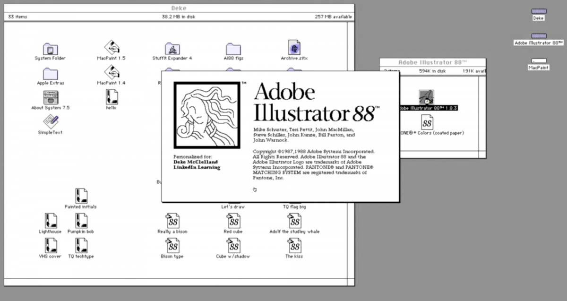Select the Lighthouse file icon

(x=50, y=220)
